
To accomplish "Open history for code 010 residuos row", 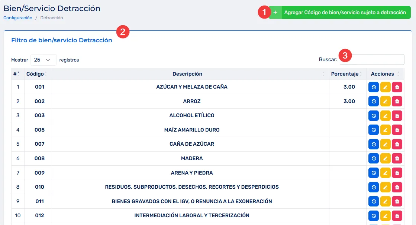I will click(373, 187).
